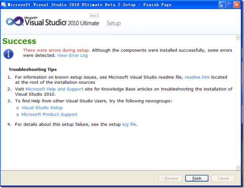Click the setup window title bar icon
The width and height of the screenshot is (244, 188).
coord(4,5)
